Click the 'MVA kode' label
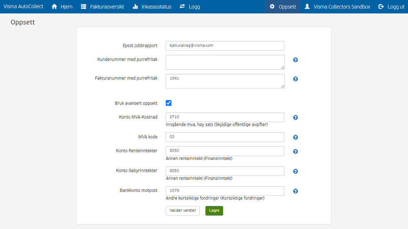408x229 pixels. [x=148, y=137]
